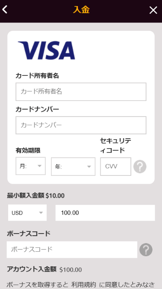Click the 入金 header title
Image resolution: width=162 pixels, height=289 pixels.
(x=81, y=10)
